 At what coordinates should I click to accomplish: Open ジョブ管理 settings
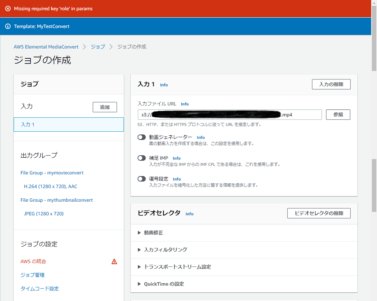tap(32, 275)
